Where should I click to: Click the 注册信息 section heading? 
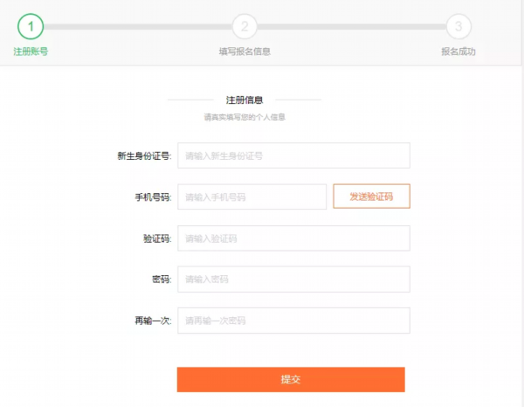click(x=245, y=100)
